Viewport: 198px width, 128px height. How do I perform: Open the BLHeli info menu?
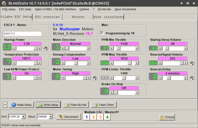(105, 9)
